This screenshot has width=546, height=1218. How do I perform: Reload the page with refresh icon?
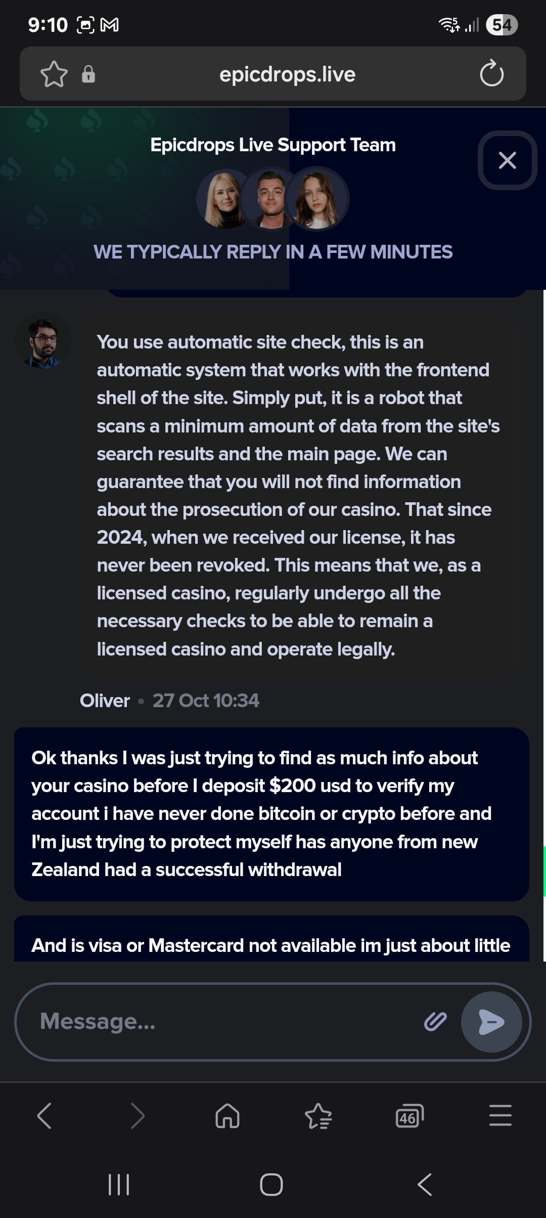click(491, 74)
